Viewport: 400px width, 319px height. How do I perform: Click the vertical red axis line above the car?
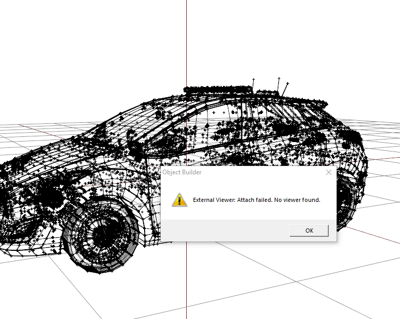[x=187, y=43]
